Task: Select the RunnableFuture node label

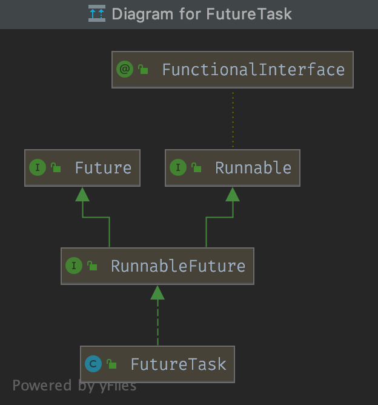Action: (178, 266)
